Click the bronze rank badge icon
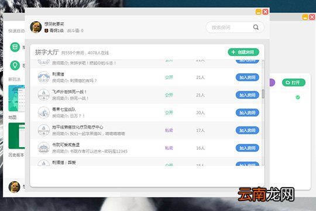The image size is (316, 211). [46, 30]
